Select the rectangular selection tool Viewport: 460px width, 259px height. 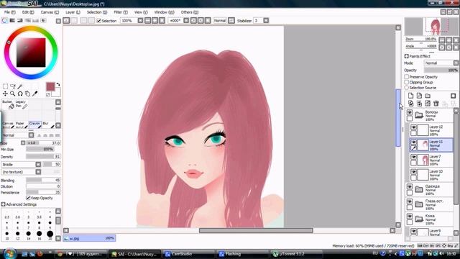[x=5, y=86]
